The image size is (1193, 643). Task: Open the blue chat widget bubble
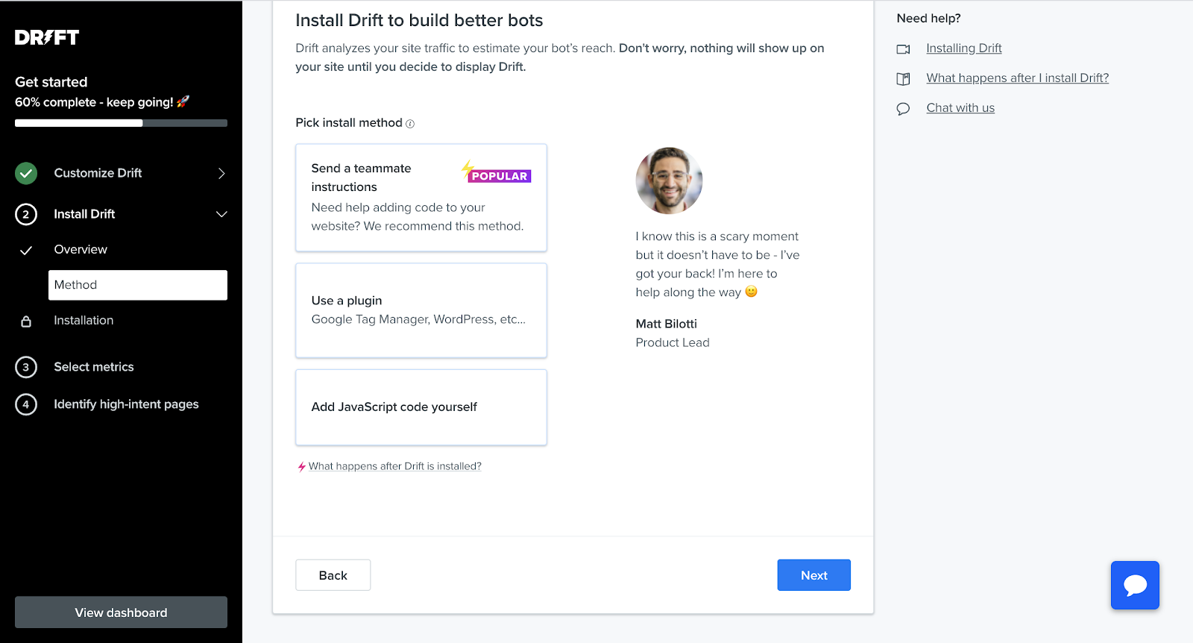(x=1134, y=585)
